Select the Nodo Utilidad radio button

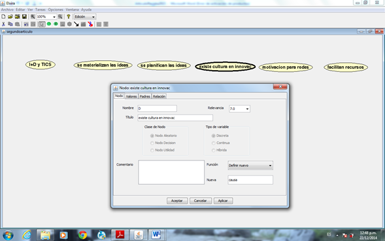click(152, 150)
